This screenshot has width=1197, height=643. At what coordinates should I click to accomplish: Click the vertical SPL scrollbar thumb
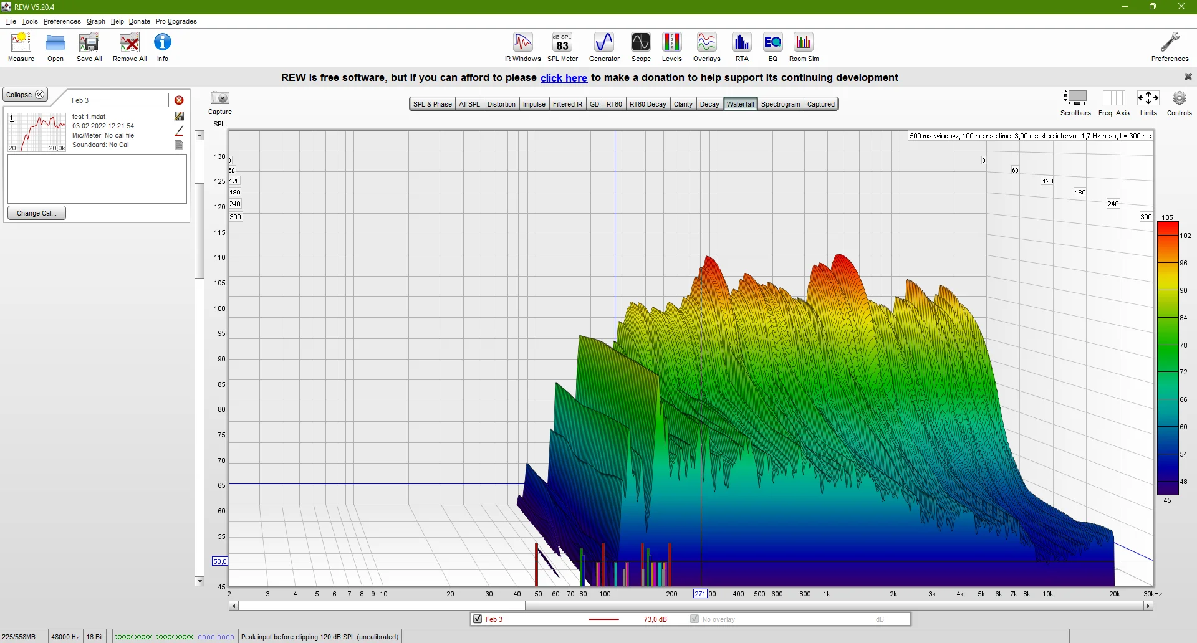[x=199, y=231]
